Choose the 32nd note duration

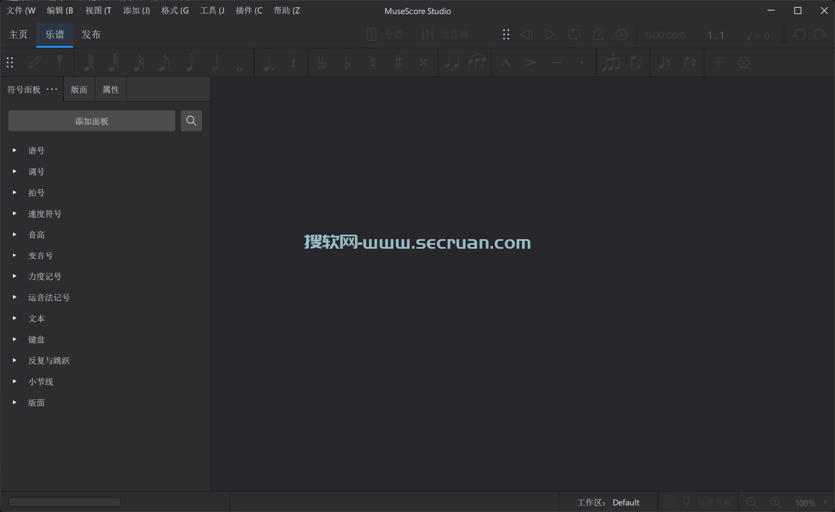(113, 62)
